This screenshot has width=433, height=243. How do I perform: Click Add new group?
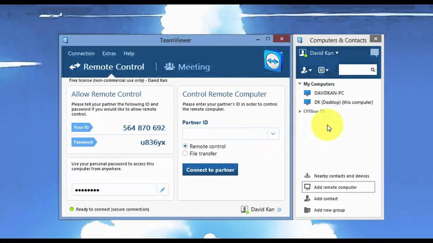pos(338,210)
